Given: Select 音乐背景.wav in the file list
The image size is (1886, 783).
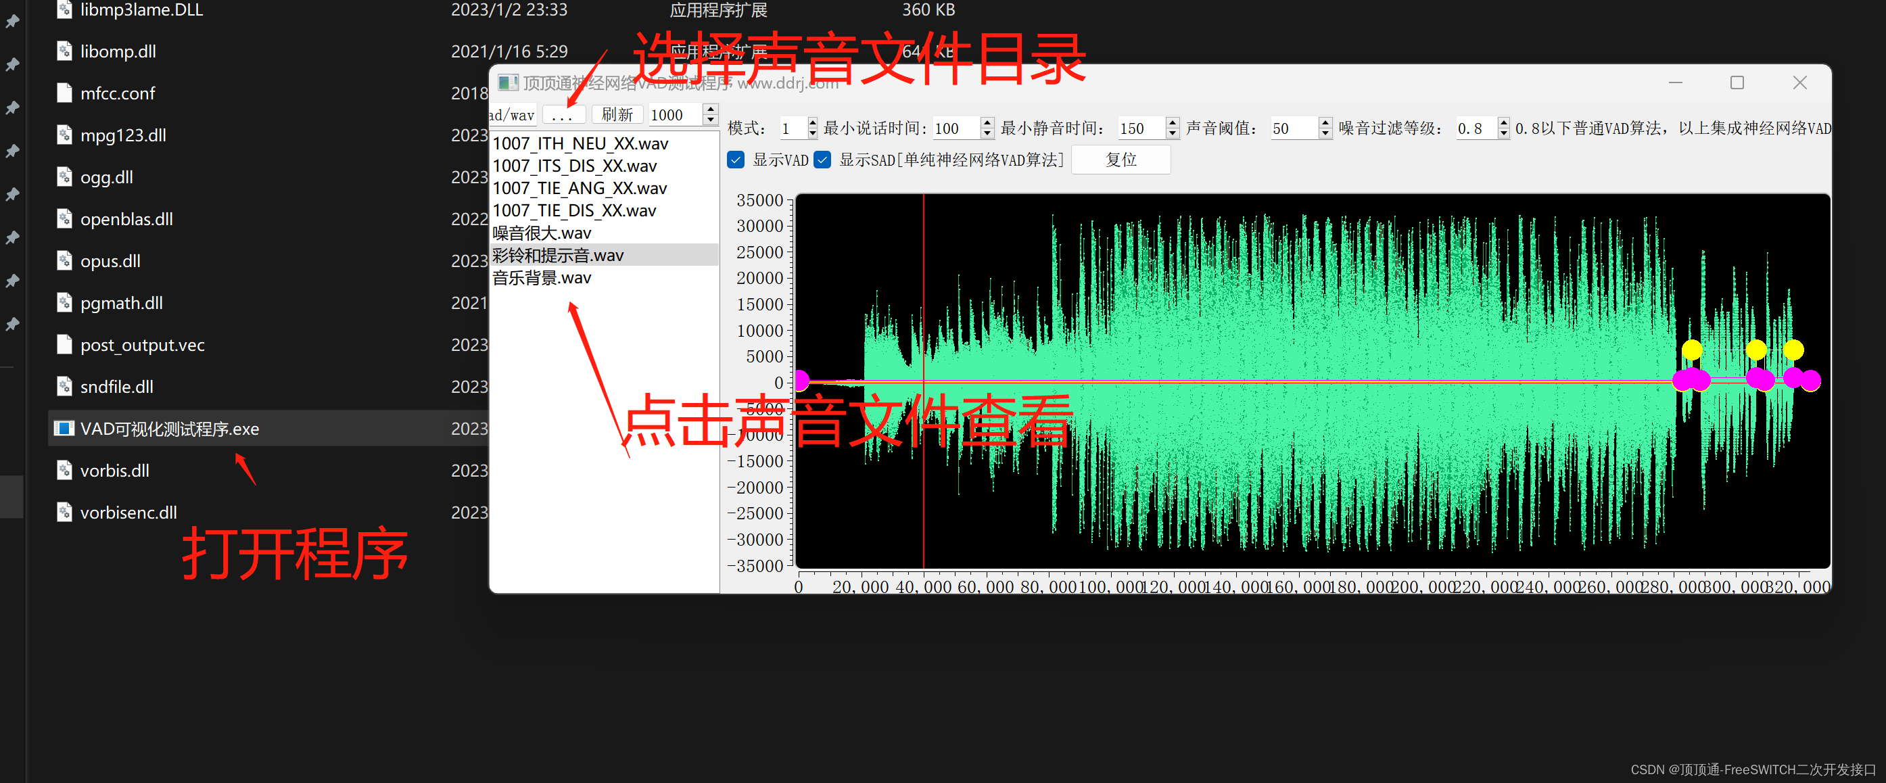Looking at the screenshot, I should point(604,277).
